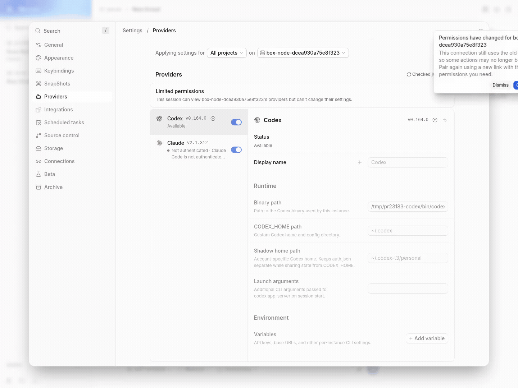Click the update icon in the Codex detail header
The image size is (518, 388).
point(435,120)
